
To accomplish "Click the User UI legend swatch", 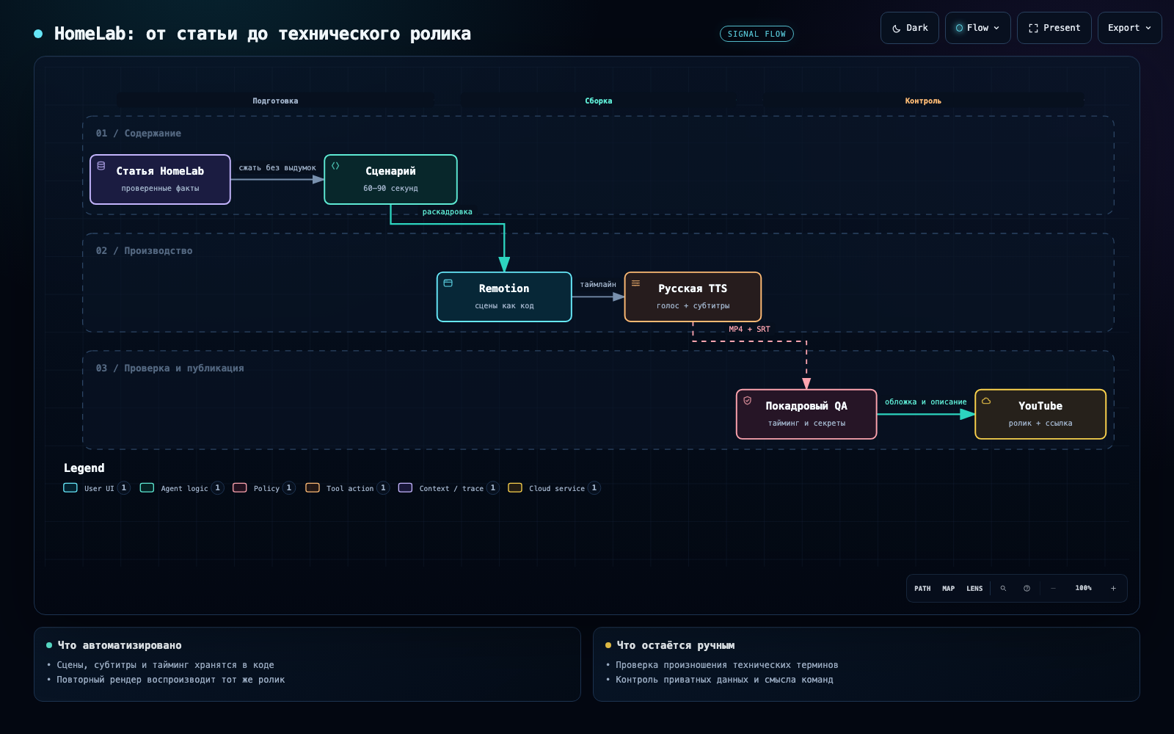I will pos(70,487).
